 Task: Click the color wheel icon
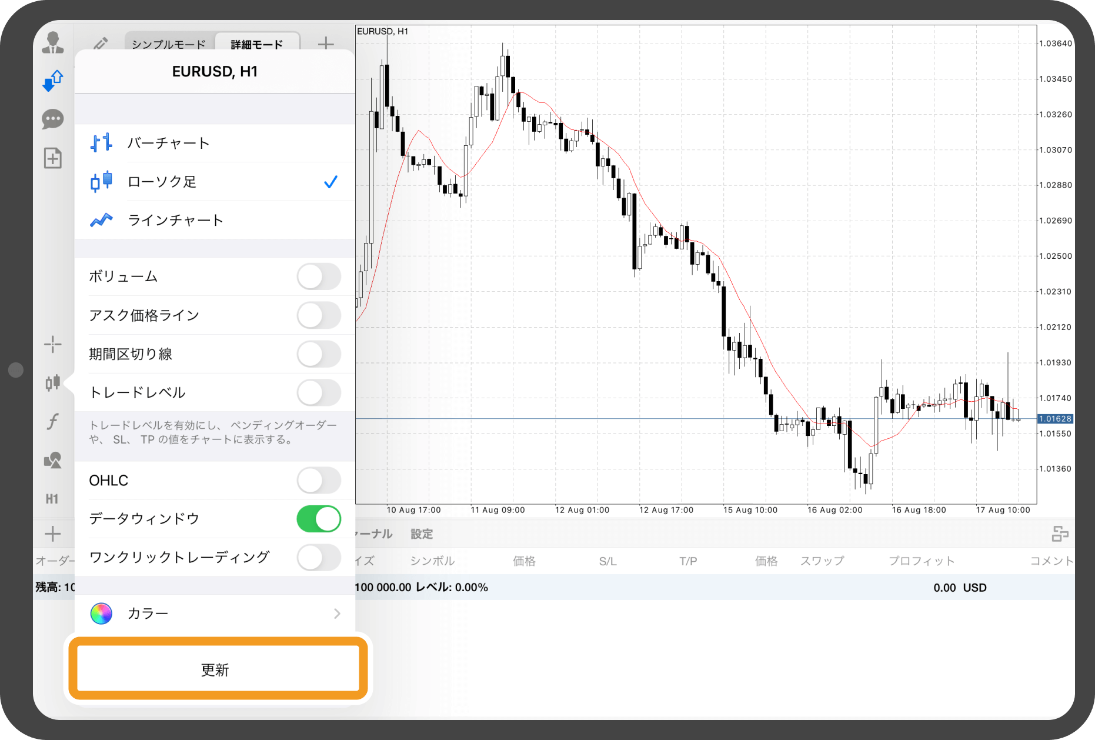click(101, 614)
